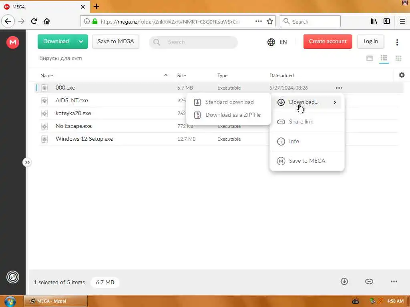
Task: Select koteyka20.exe file
Action: coord(73,113)
